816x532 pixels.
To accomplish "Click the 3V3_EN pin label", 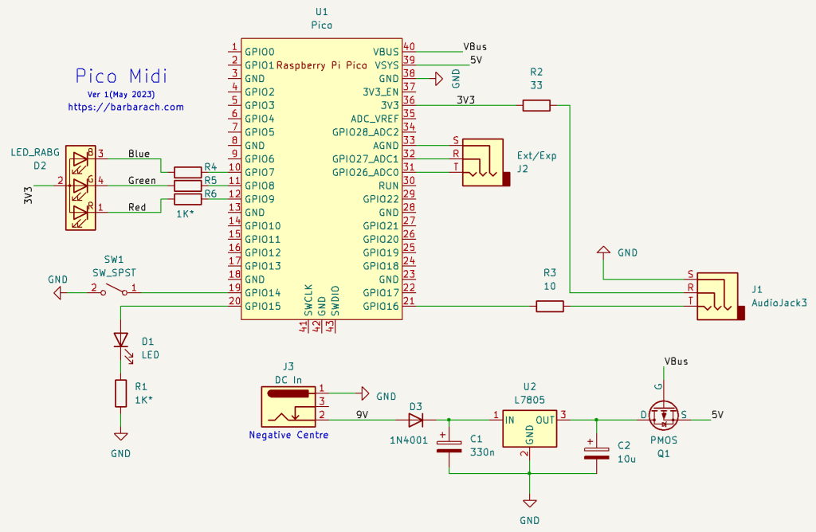I will 381,92.
